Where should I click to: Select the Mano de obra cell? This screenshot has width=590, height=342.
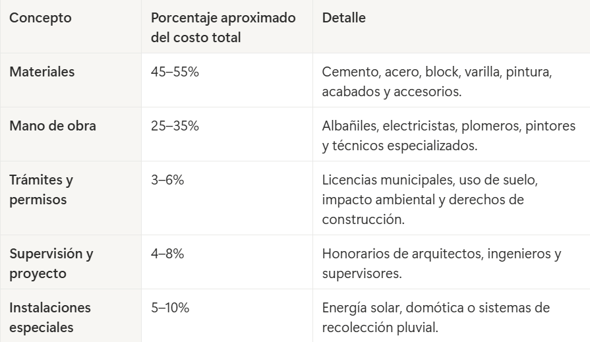53,126
